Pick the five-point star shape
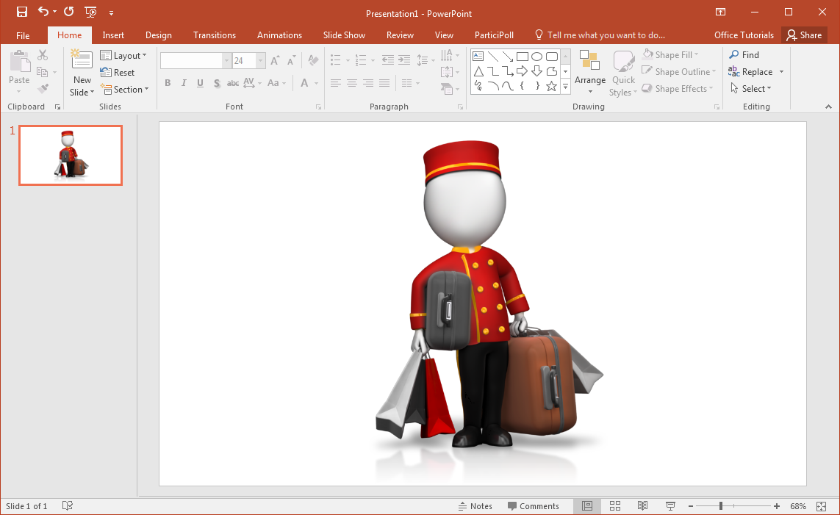 click(x=551, y=86)
